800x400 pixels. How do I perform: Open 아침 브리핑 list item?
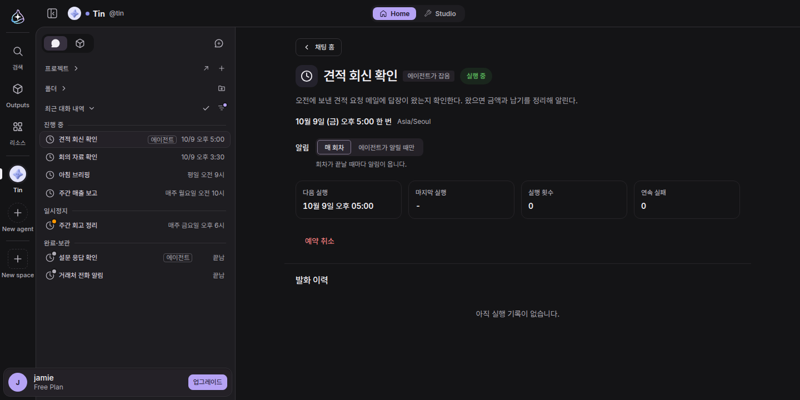coord(135,175)
